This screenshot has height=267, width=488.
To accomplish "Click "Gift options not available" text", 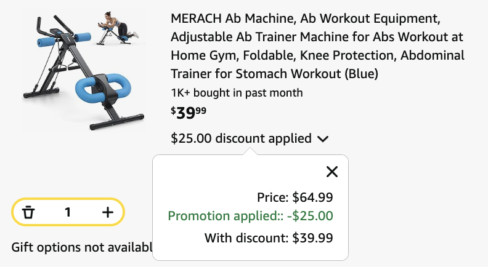I will (x=81, y=247).
